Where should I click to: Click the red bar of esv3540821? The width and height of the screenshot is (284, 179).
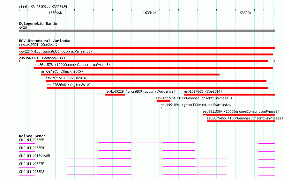point(152,61)
